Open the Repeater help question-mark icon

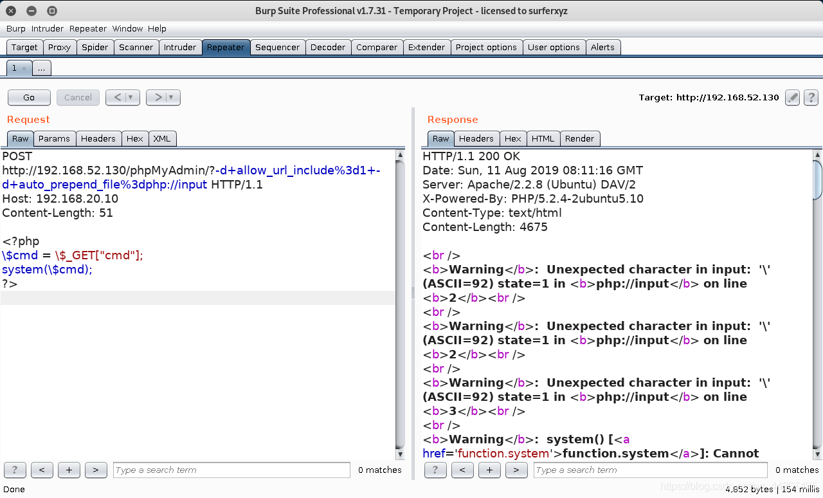811,98
